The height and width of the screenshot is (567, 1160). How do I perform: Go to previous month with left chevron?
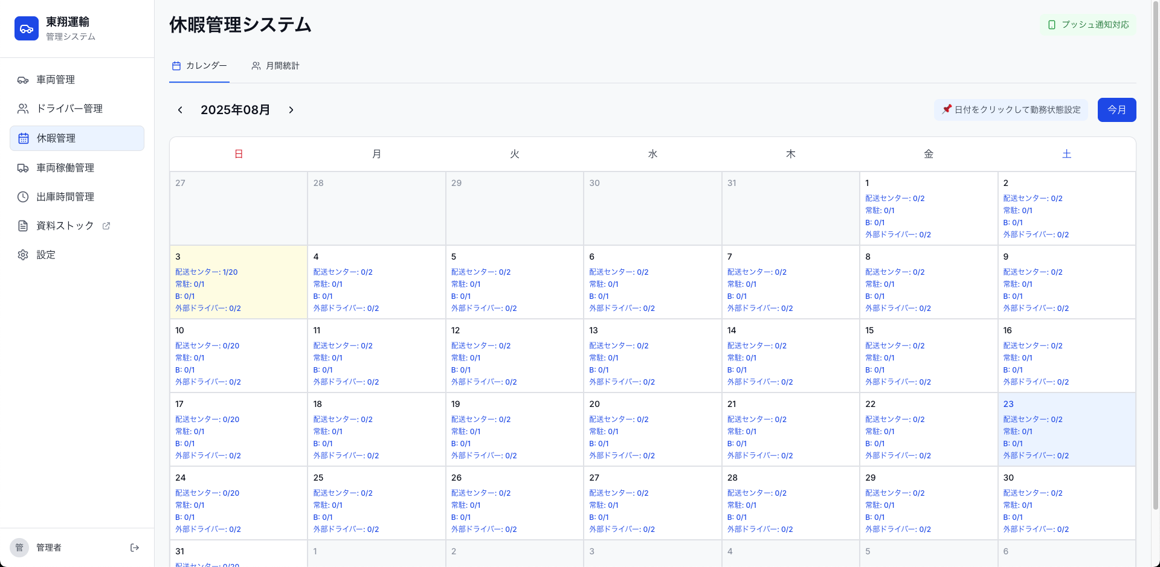click(x=180, y=110)
